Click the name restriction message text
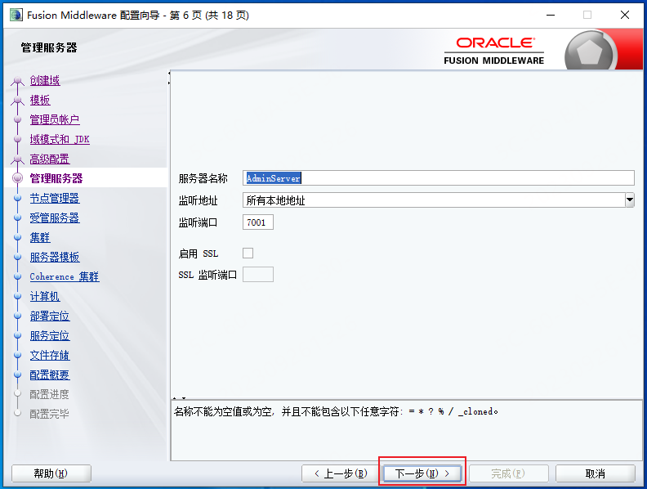This screenshot has width=647, height=489. [x=336, y=411]
